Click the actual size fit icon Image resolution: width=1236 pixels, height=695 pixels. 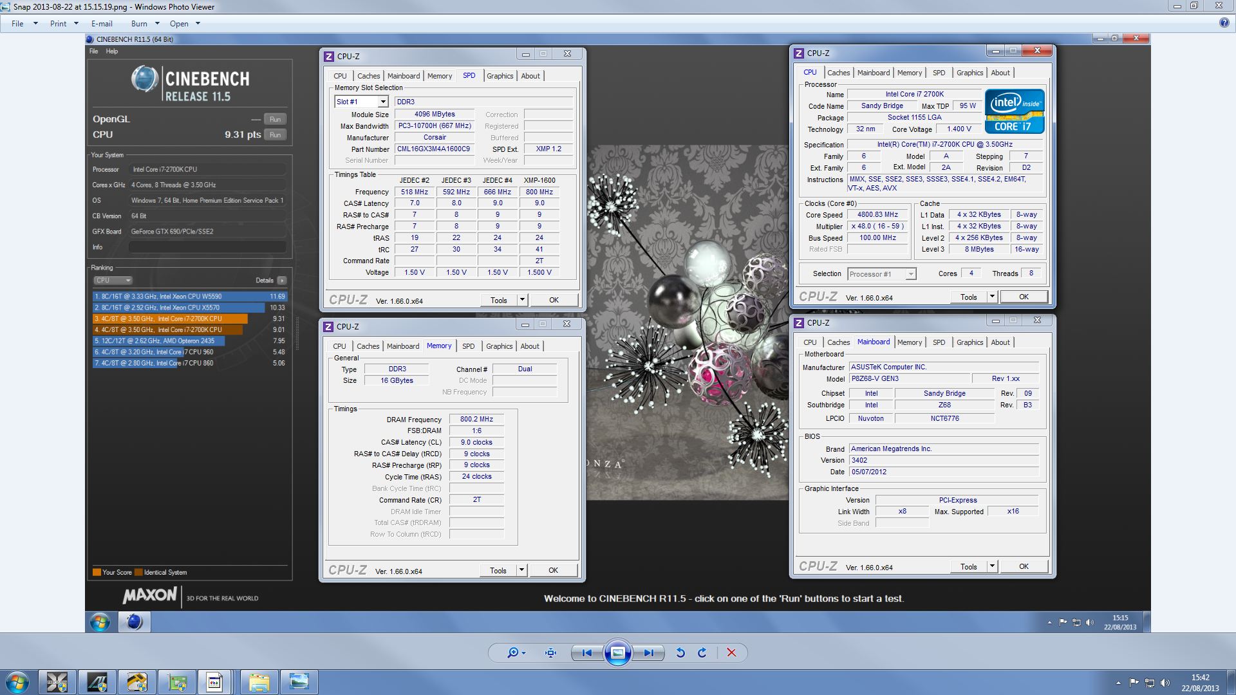click(550, 653)
